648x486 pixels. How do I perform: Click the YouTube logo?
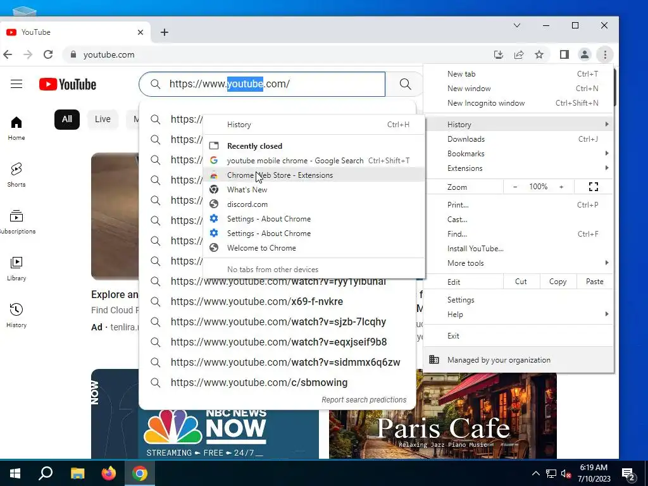point(68,84)
